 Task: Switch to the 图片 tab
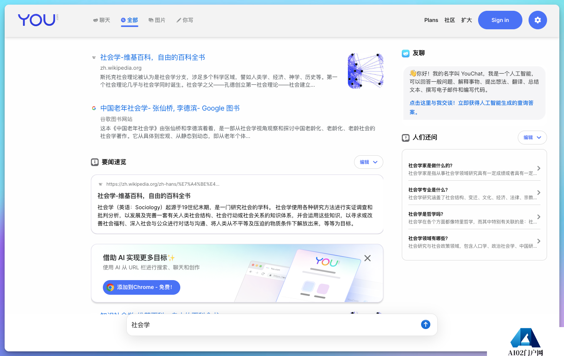(157, 20)
